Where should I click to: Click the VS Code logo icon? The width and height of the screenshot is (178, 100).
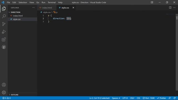click(3, 2)
